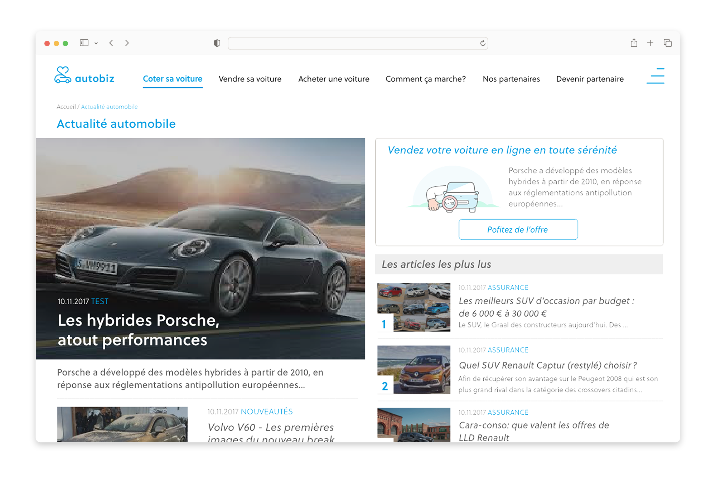Click the Actualité automobile breadcrumb link
This screenshot has width=716, height=477.
pyautogui.click(x=109, y=107)
